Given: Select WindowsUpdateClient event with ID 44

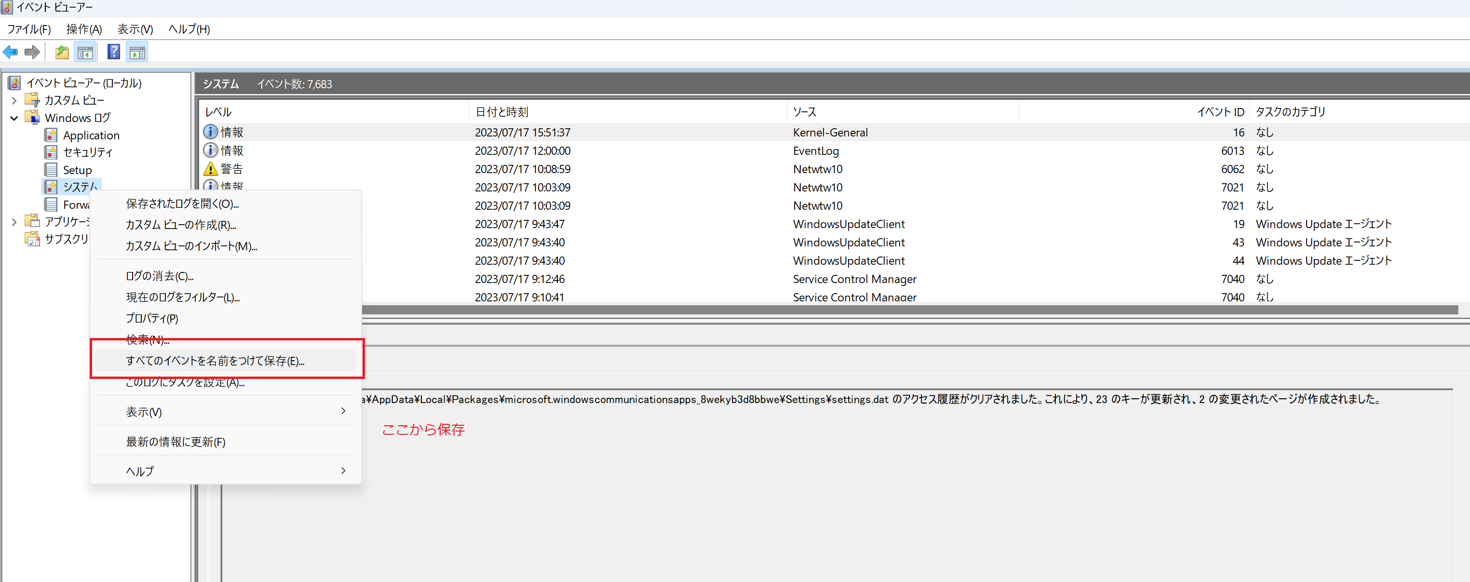Looking at the screenshot, I should (916, 261).
